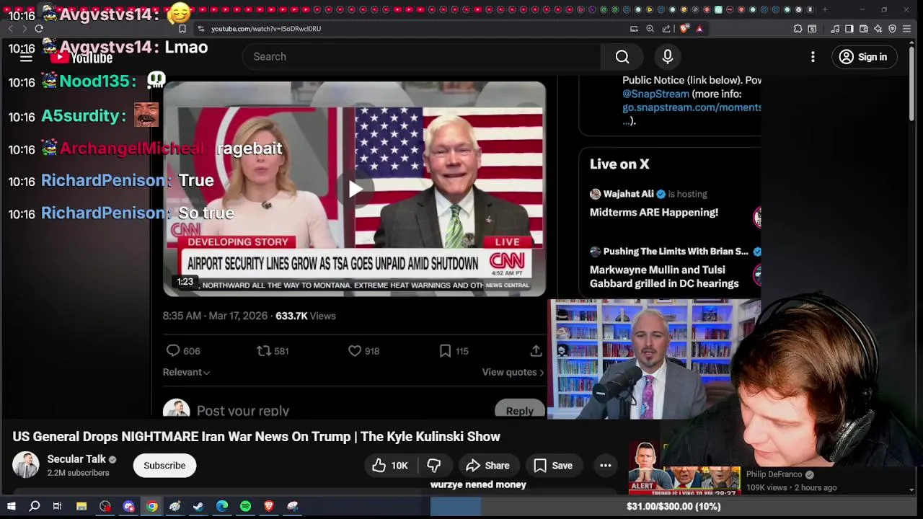Viewport: 923px width, 519px height.
Task: Click the video title US General Drops NIGHTMARE
Action: (x=256, y=437)
